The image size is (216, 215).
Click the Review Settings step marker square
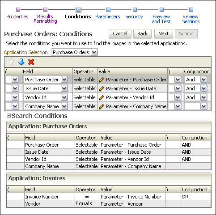191,10
